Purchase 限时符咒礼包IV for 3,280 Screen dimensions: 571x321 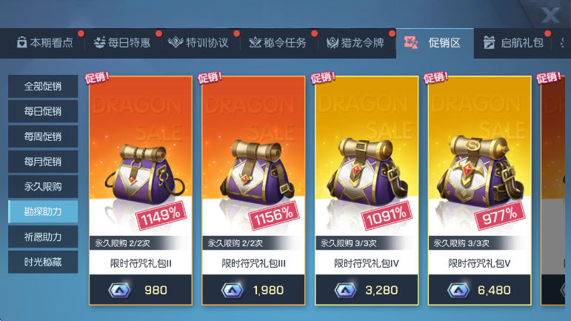[x=367, y=290]
